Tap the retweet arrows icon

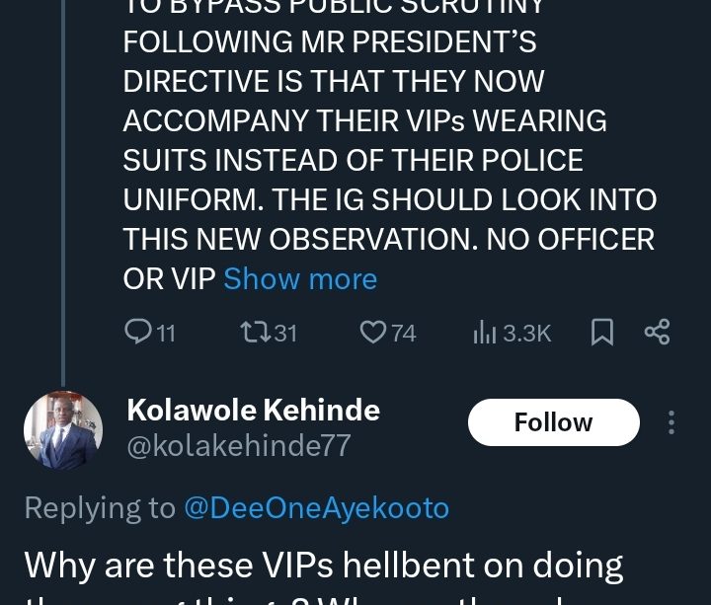(x=255, y=332)
